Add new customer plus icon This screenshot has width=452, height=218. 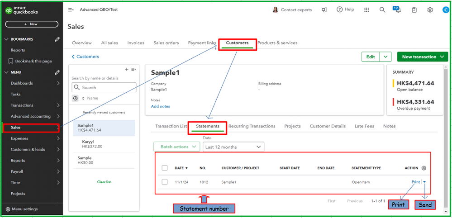point(126,69)
